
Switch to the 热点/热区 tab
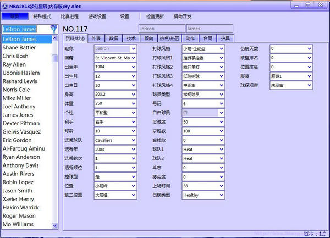[169, 38]
